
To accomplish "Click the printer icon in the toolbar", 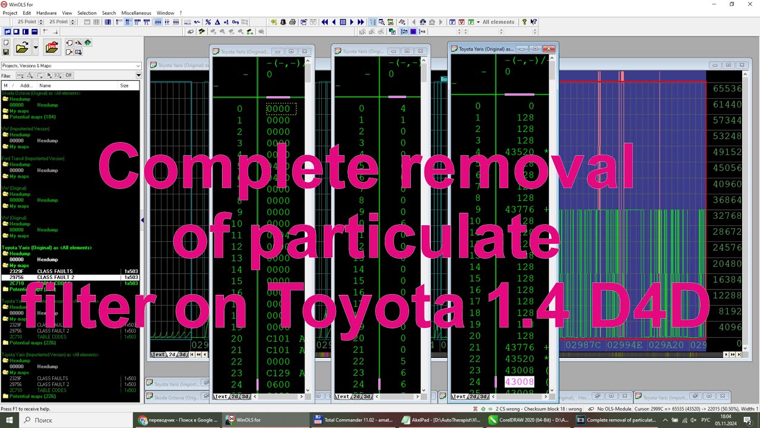I will point(293,22).
